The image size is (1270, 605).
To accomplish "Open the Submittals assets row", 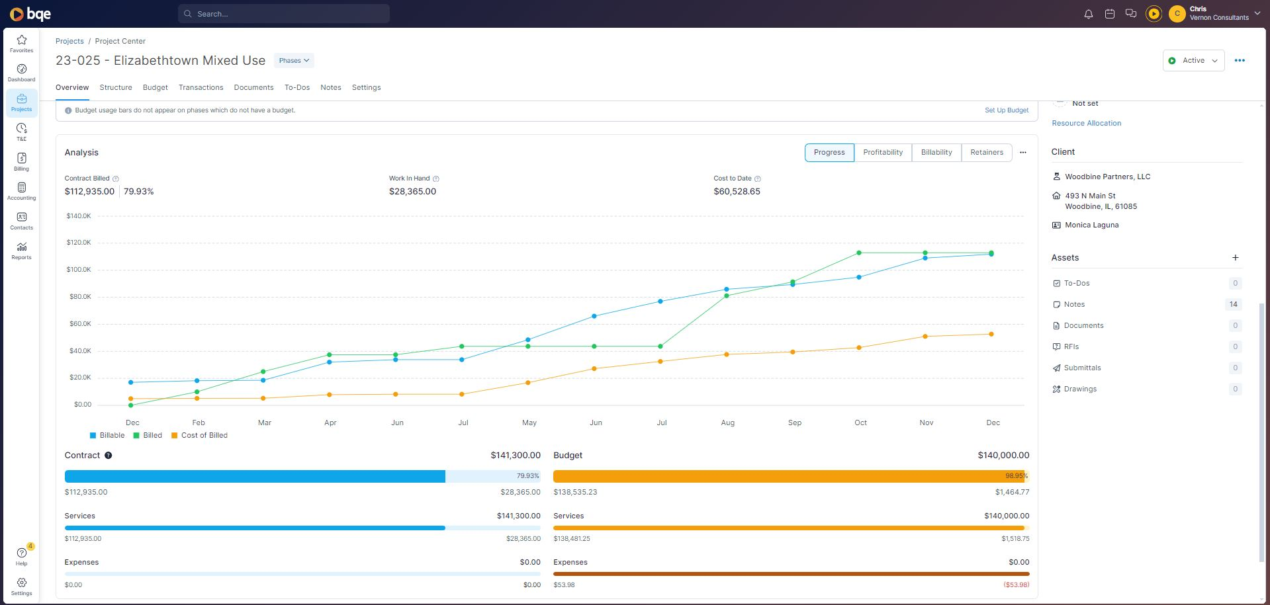I will tap(1147, 368).
